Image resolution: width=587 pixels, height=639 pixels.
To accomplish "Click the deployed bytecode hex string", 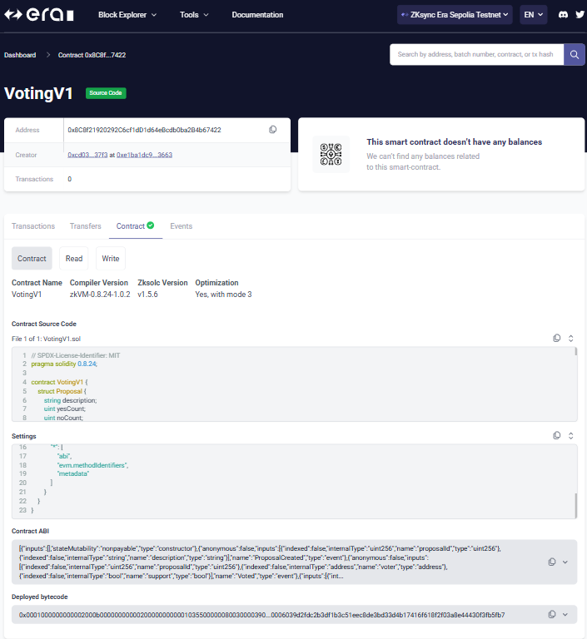I will [x=262, y=615].
